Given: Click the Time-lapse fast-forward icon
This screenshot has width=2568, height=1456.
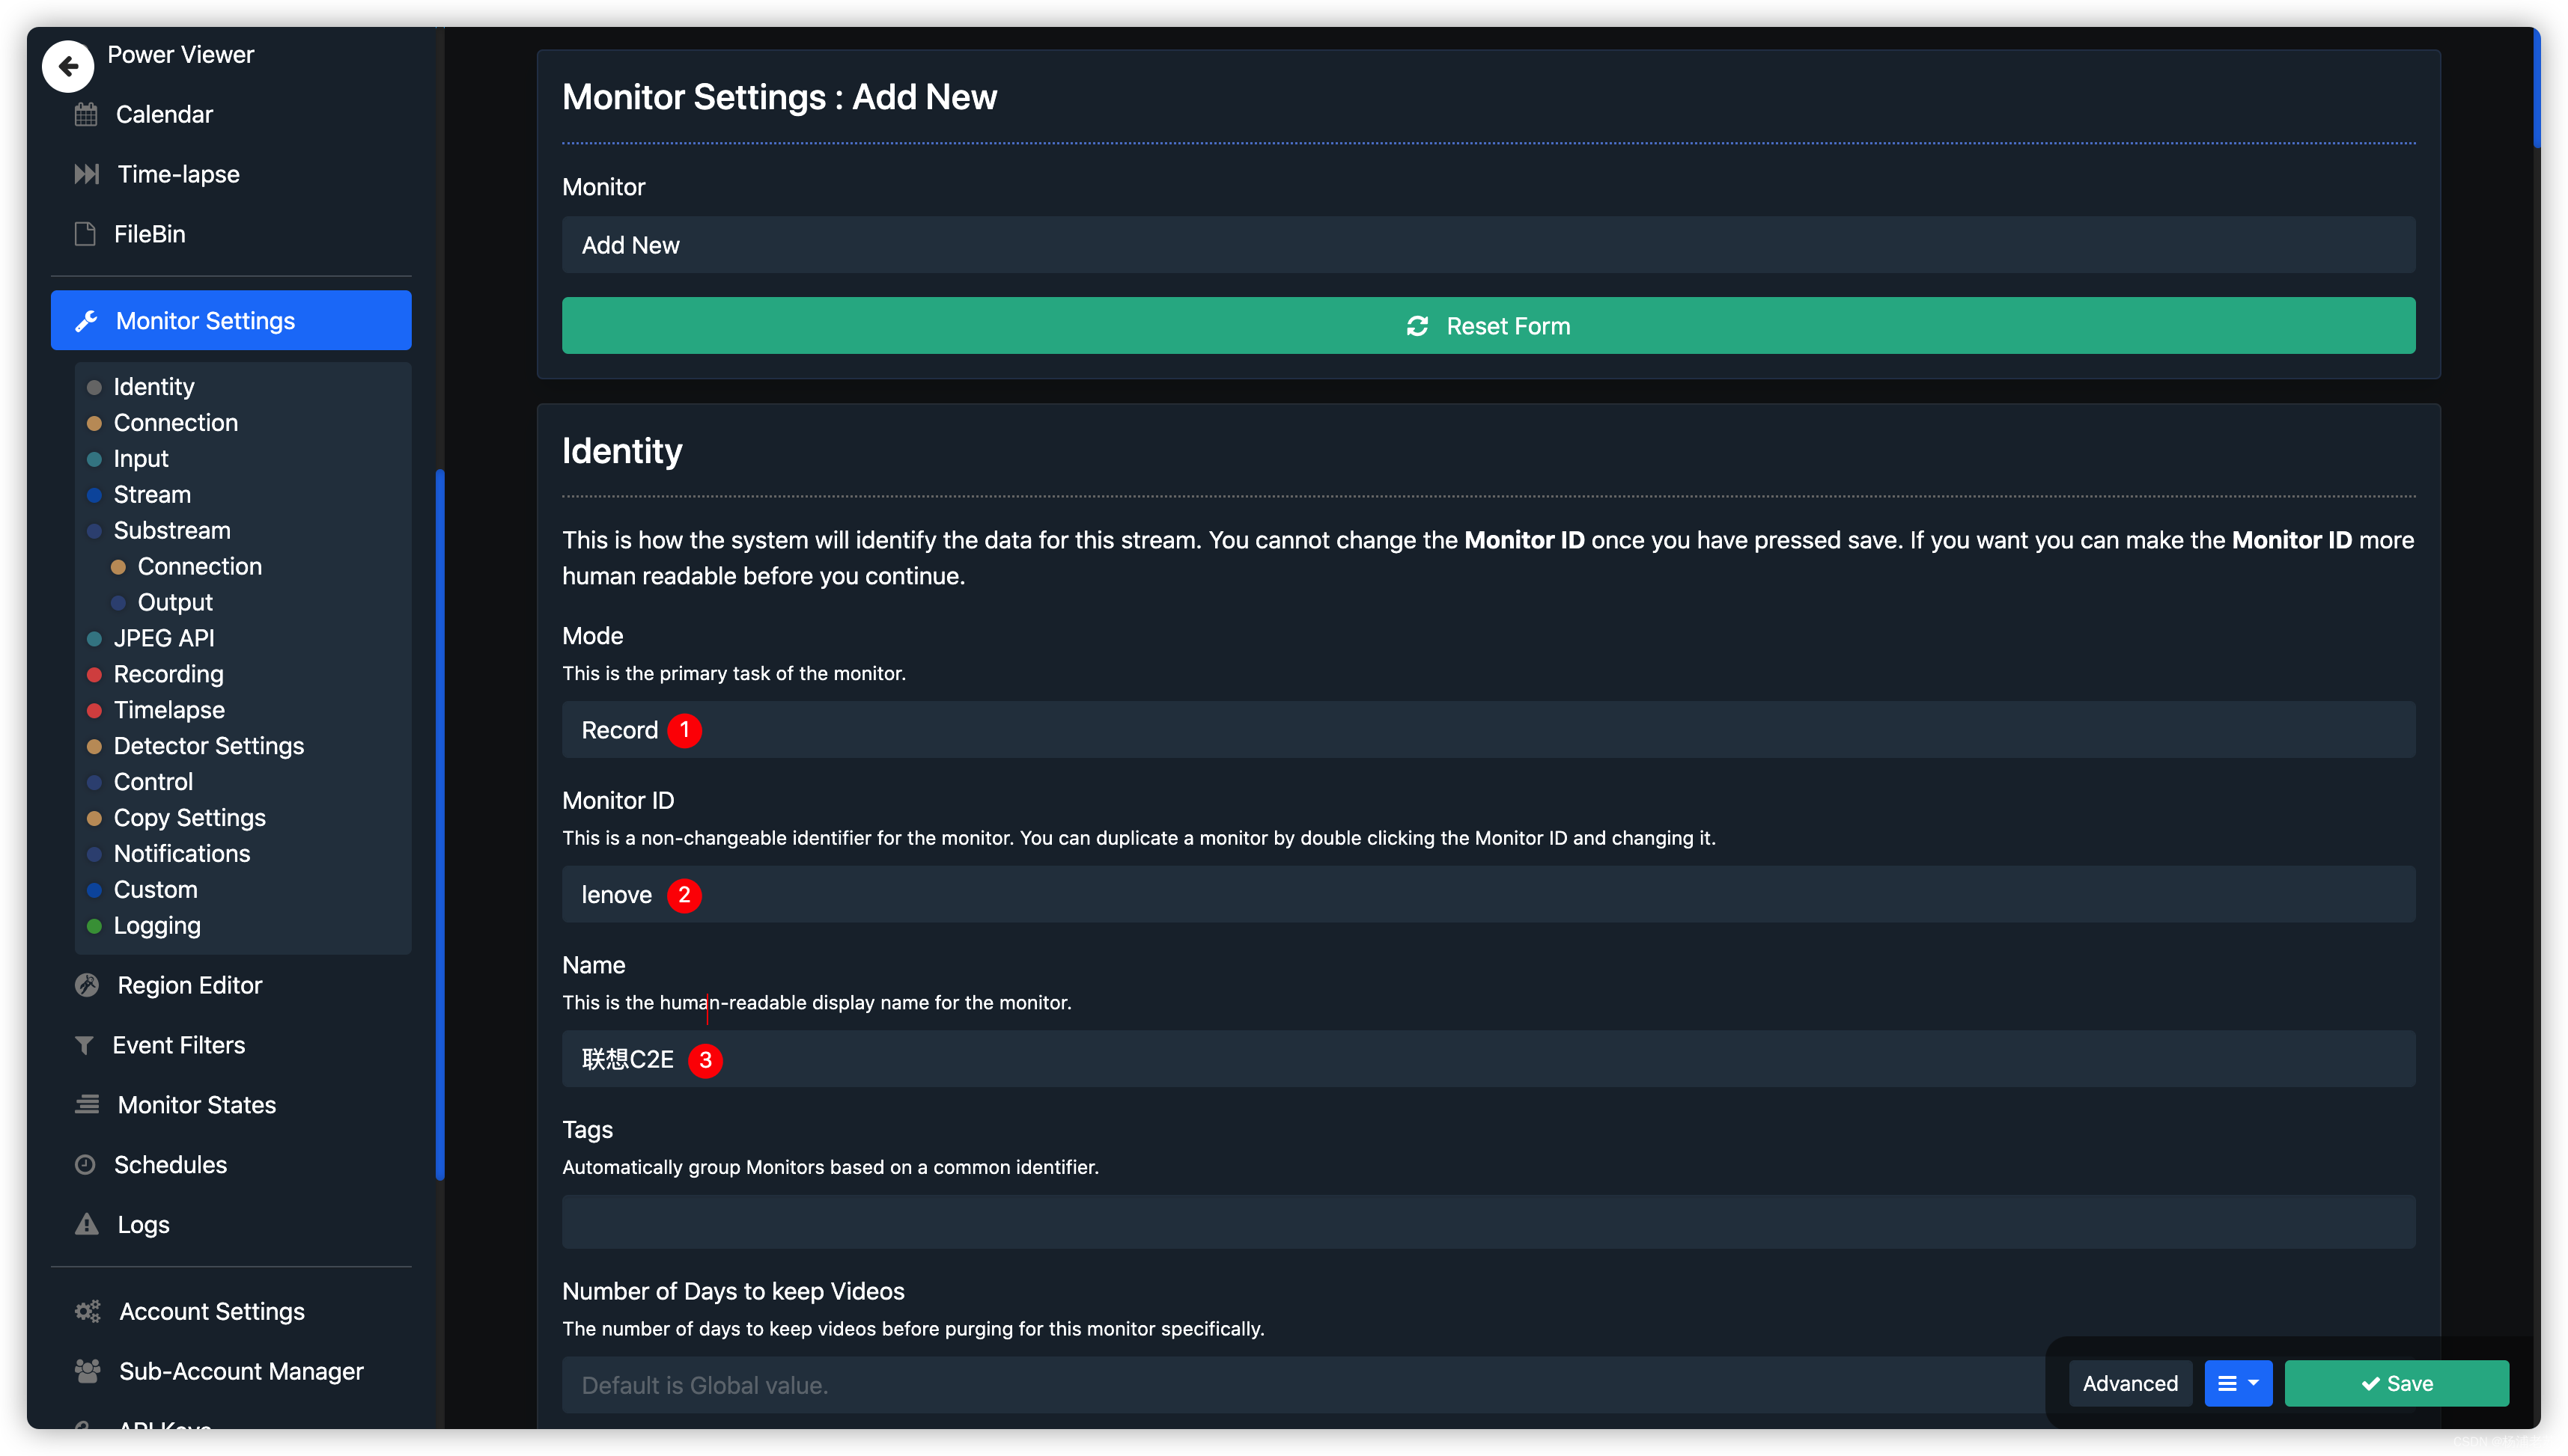Looking at the screenshot, I should [86, 174].
